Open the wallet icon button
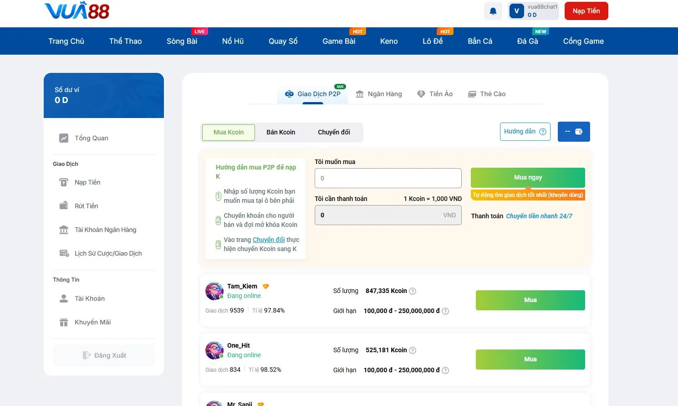 click(x=574, y=132)
